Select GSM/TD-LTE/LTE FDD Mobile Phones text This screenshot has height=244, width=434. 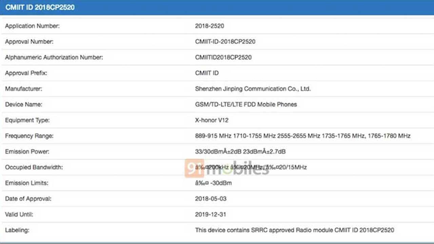(246, 104)
